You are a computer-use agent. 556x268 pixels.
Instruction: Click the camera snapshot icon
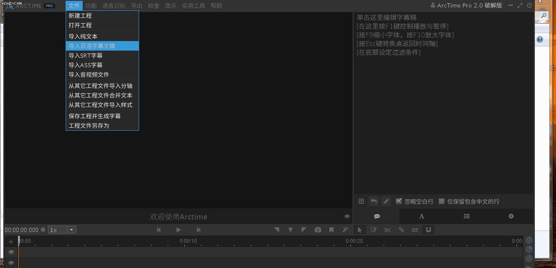(x=318, y=229)
